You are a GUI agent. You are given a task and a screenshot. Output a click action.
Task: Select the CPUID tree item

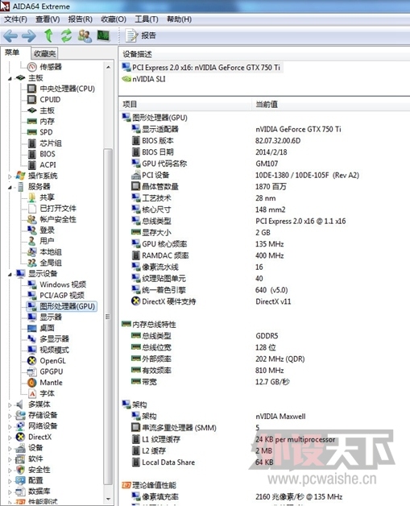tap(50, 100)
